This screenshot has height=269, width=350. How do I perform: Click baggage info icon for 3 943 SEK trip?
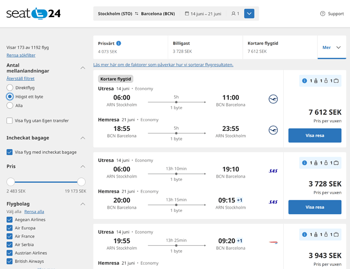(305, 235)
